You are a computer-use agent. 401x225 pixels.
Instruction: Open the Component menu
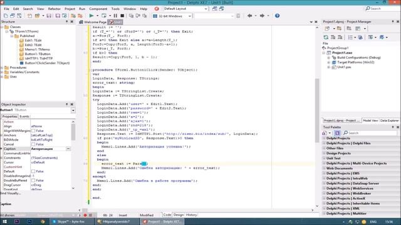pyautogui.click(x=98, y=9)
